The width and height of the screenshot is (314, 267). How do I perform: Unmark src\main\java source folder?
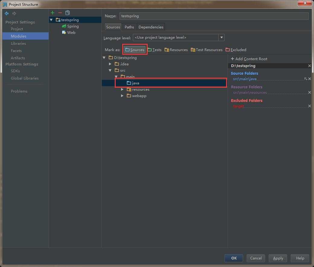pyautogui.click(x=309, y=79)
